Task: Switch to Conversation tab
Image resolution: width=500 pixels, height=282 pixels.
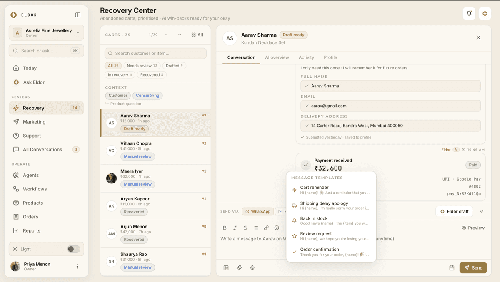Action: click(241, 57)
